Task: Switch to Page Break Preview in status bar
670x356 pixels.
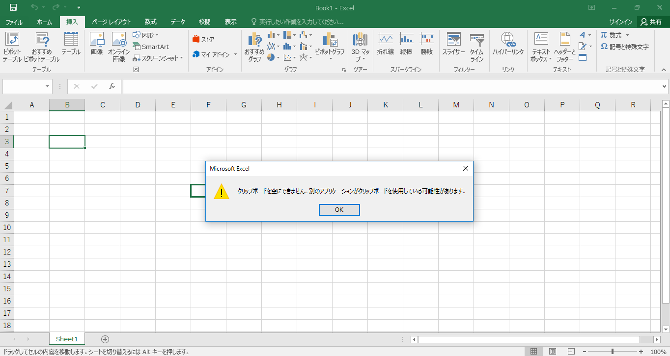Action: [x=571, y=352]
